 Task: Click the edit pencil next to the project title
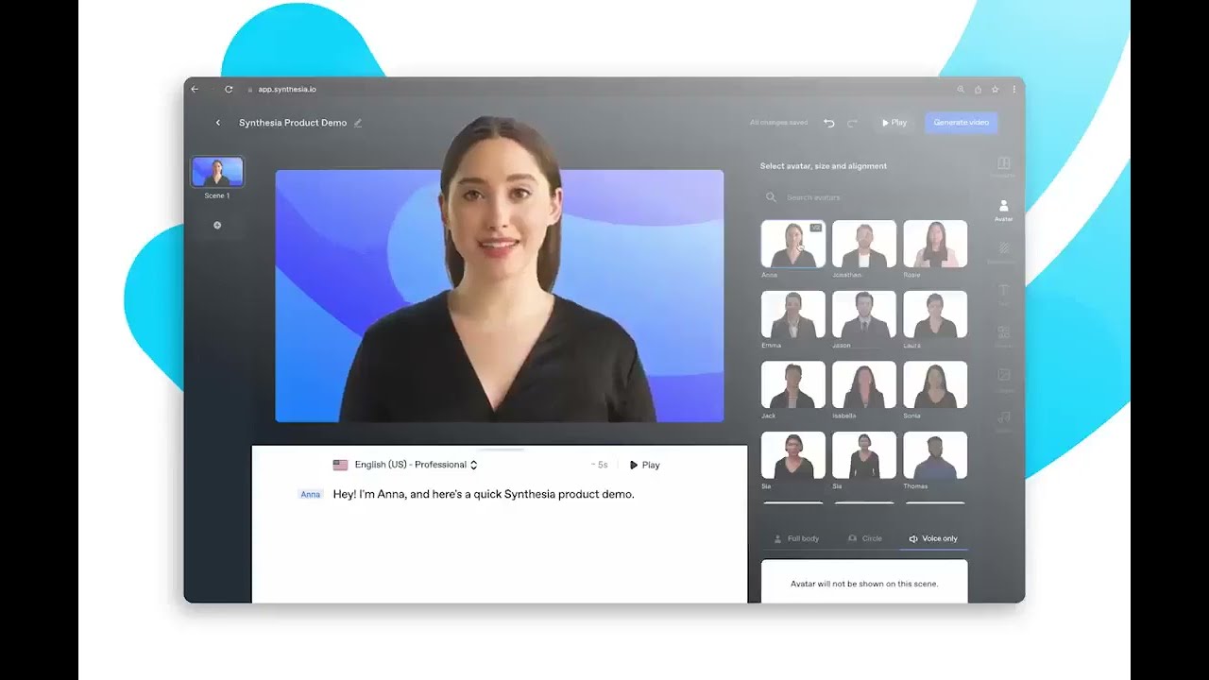pyautogui.click(x=357, y=123)
